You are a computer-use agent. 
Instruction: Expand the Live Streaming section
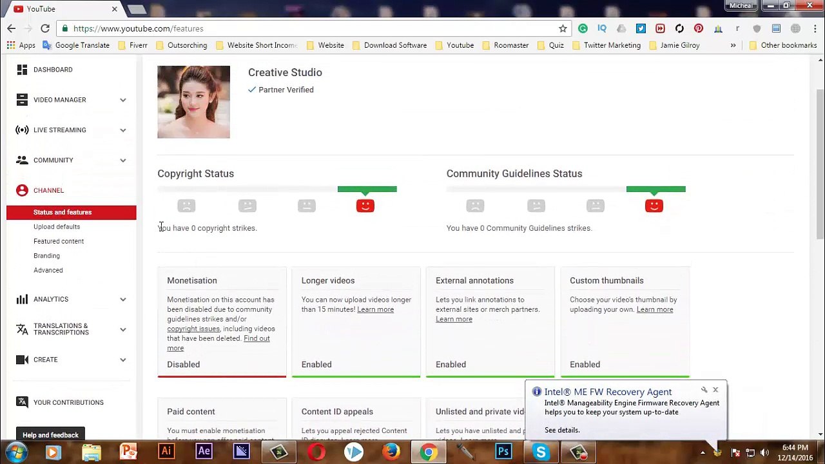click(x=123, y=130)
